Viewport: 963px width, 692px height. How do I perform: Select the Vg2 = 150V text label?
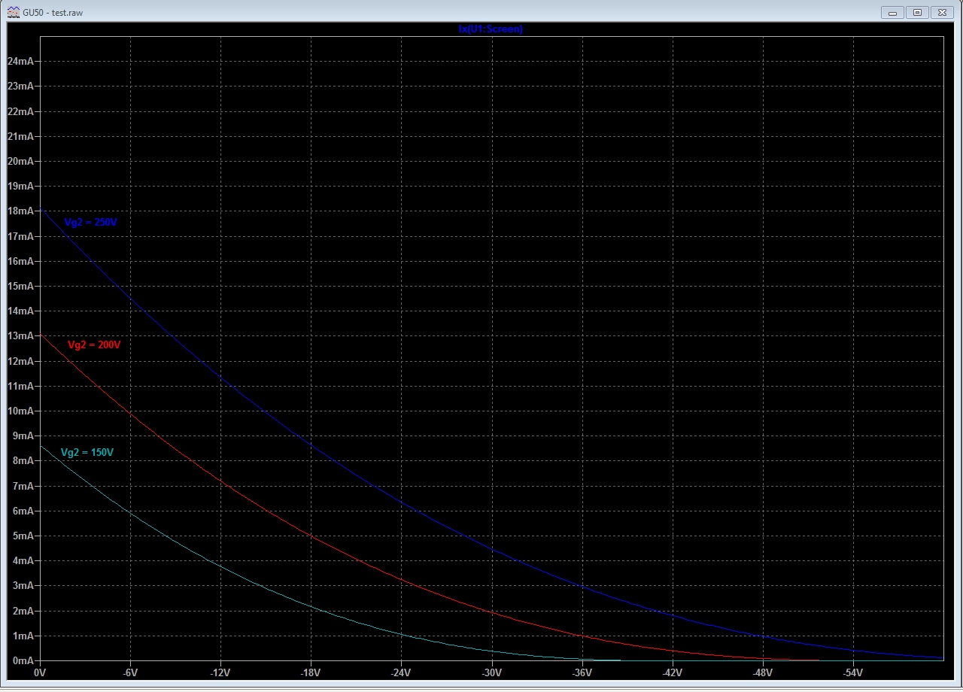(87, 453)
